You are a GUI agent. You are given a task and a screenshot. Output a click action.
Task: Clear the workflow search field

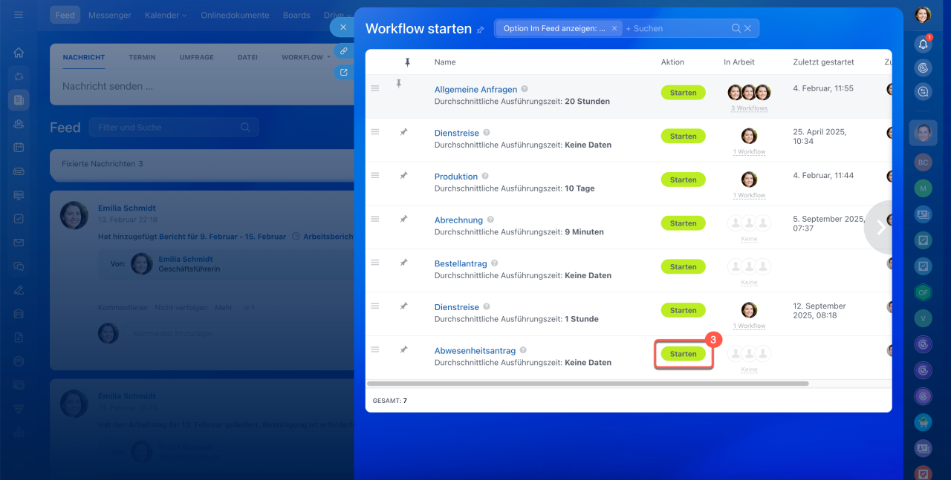point(747,28)
